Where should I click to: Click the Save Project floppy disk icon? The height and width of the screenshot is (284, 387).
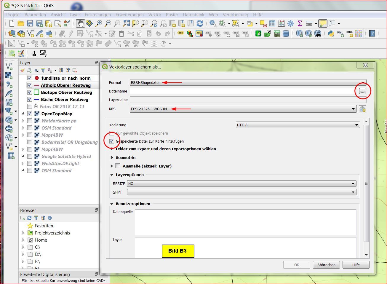[x=30, y=23]
